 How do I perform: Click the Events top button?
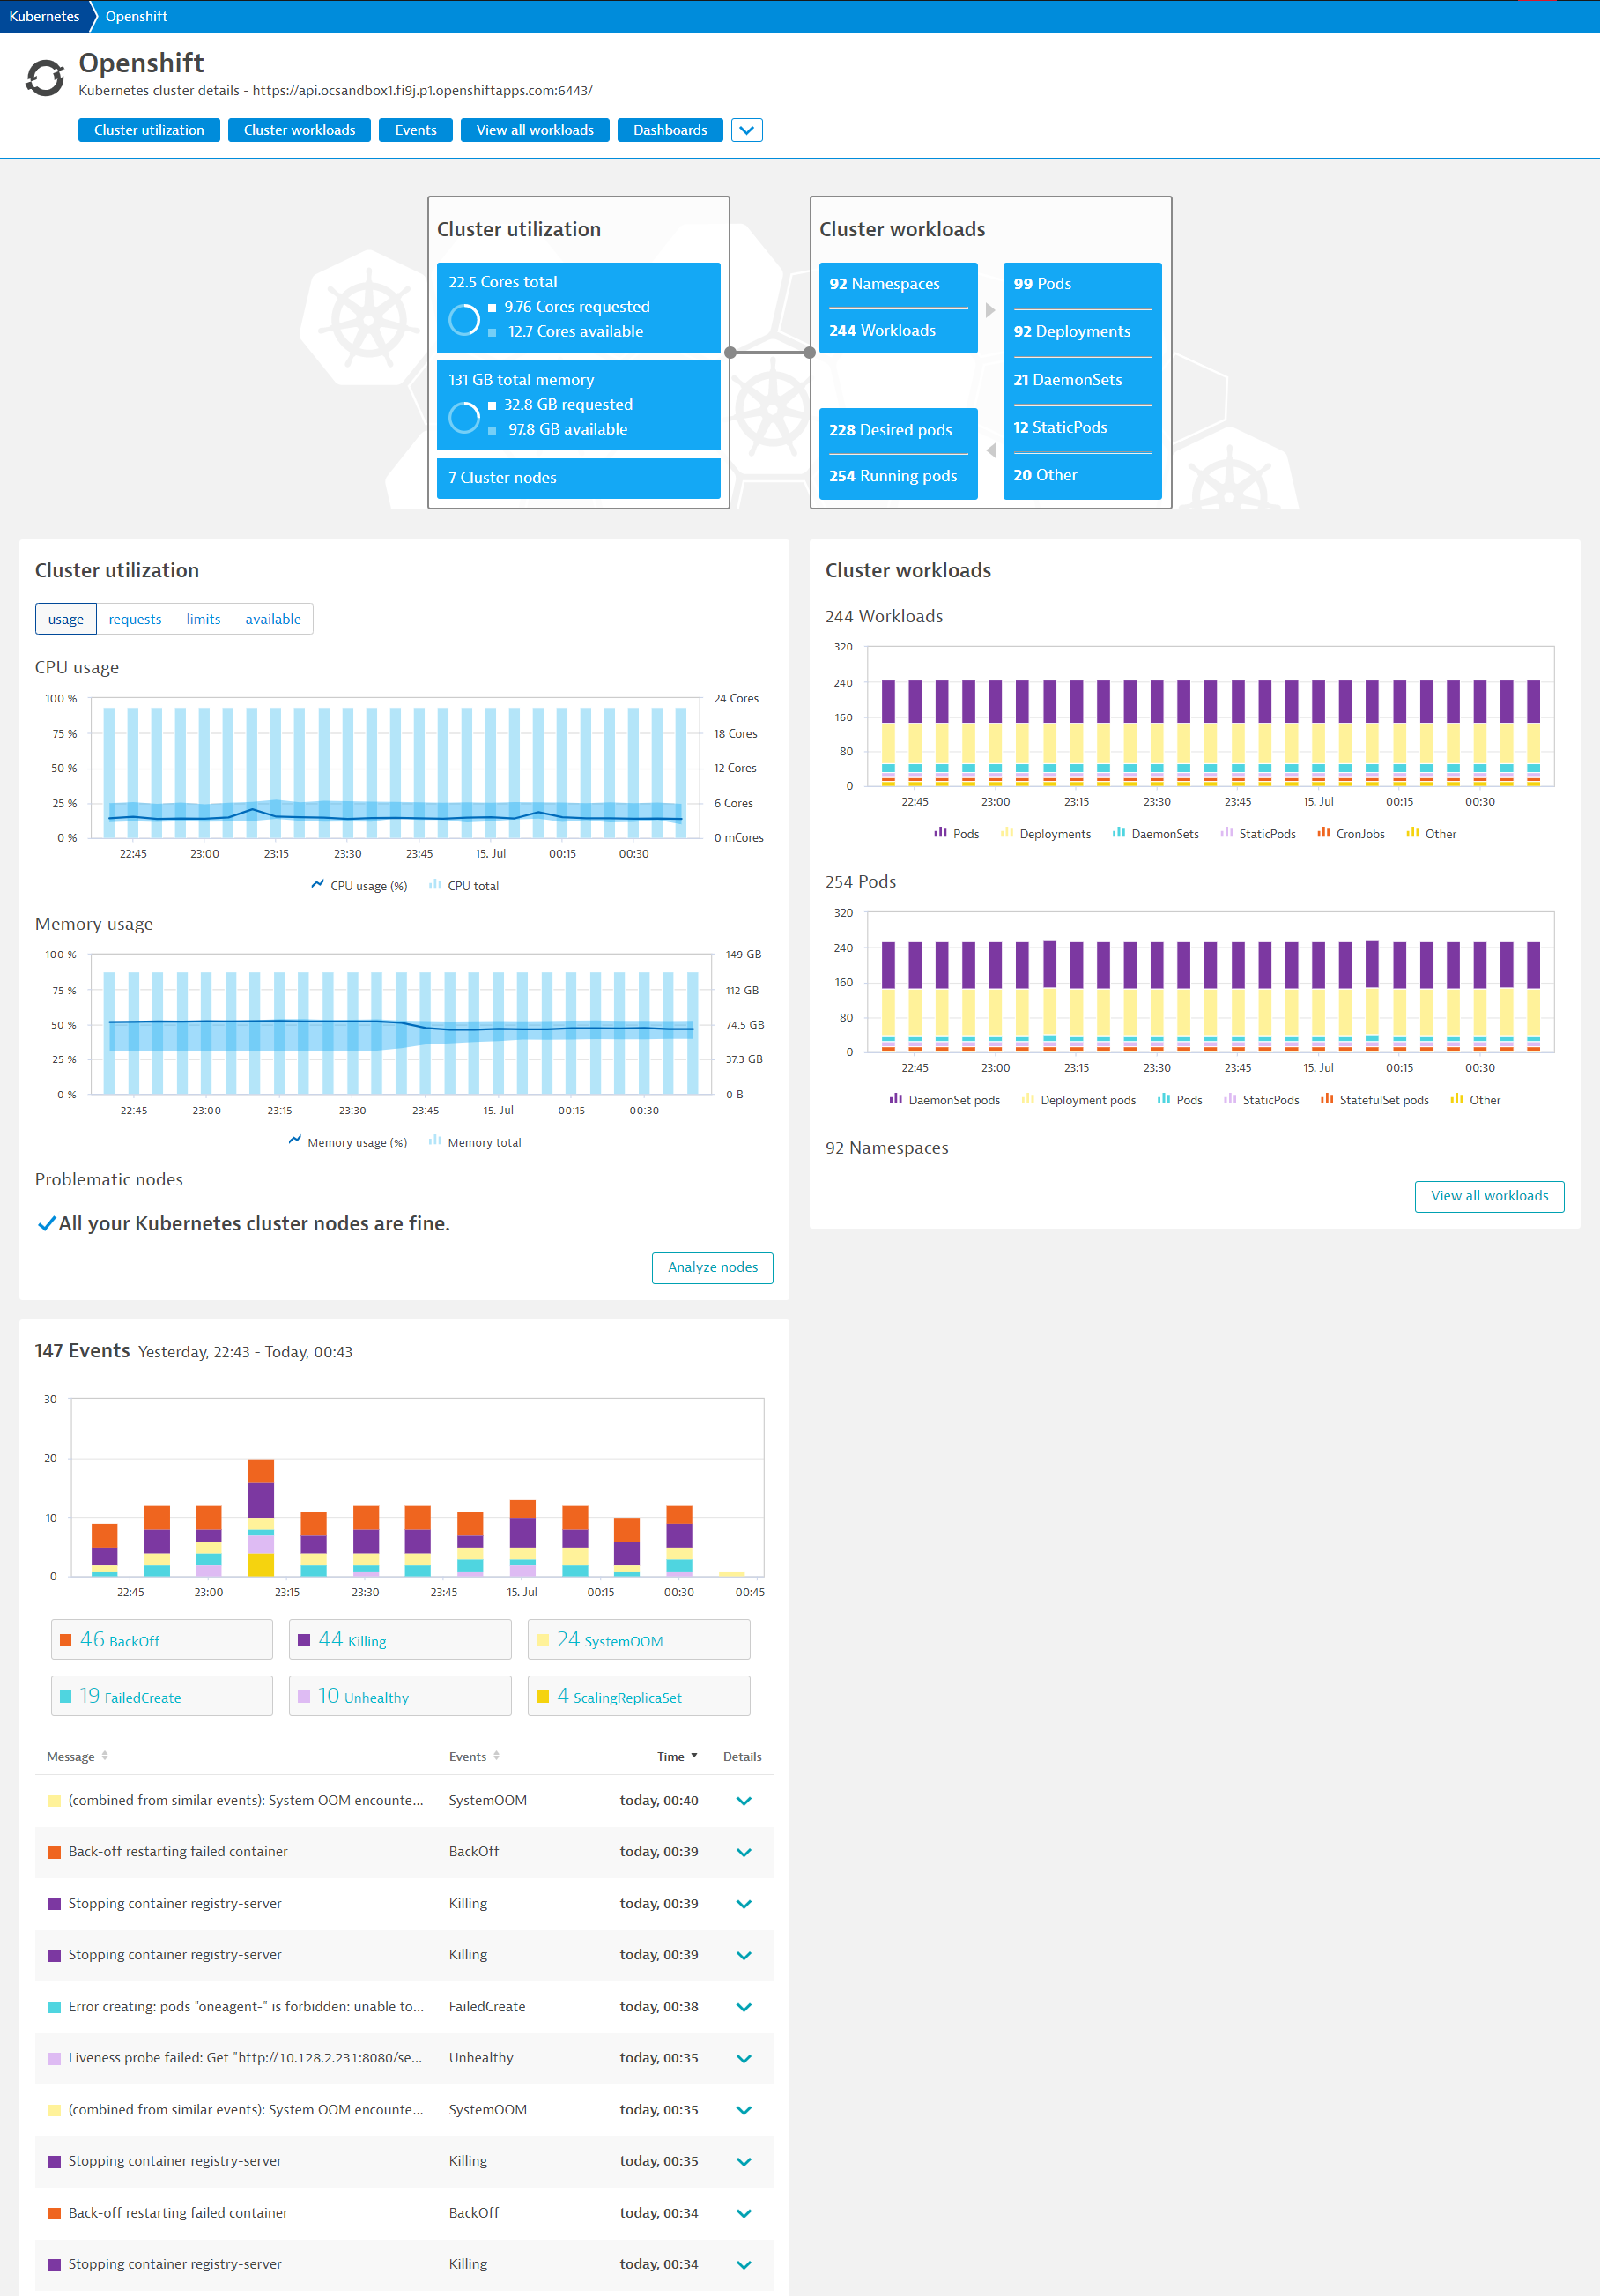point(416,130)
